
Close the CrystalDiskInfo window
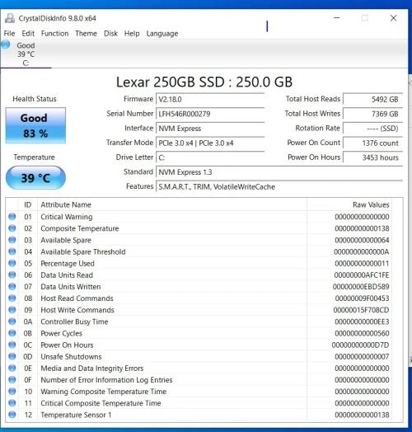(393, 18)
